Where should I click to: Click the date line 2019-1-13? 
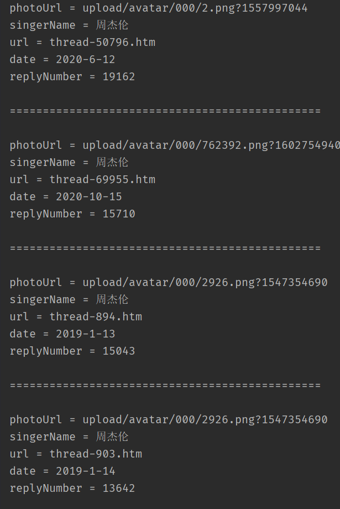tap(62, 334)
